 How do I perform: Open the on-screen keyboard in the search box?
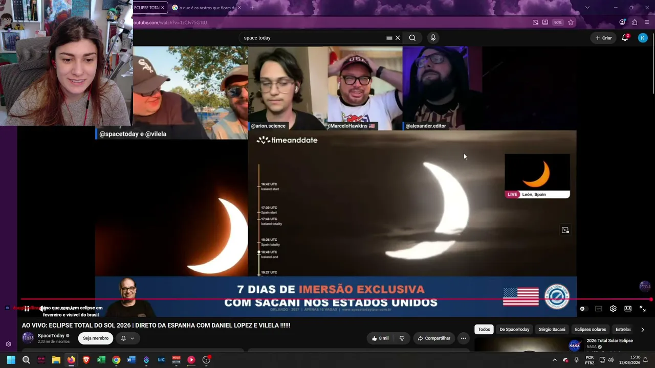click(x=389, y=38)
